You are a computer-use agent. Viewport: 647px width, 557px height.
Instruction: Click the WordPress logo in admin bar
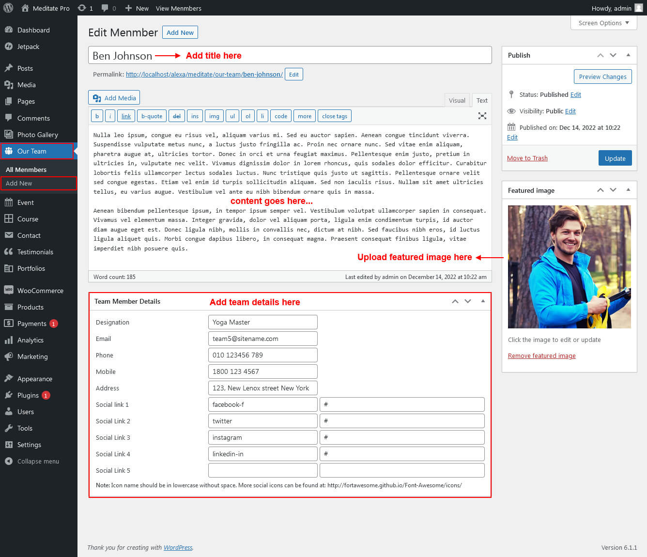click(8, 8)
